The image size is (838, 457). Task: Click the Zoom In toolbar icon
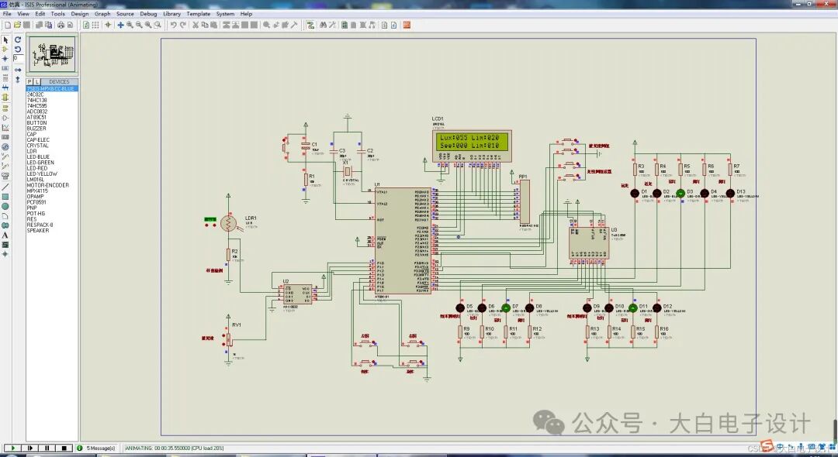[130, 24]
